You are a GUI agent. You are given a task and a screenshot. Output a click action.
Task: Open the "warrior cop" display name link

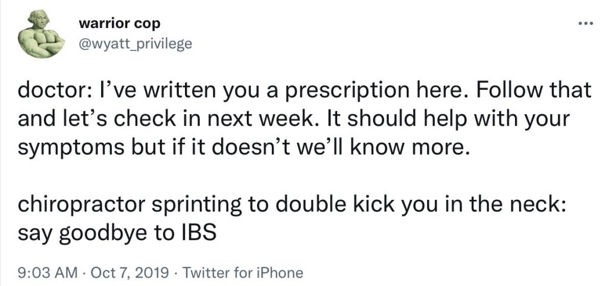coord(119,24)
